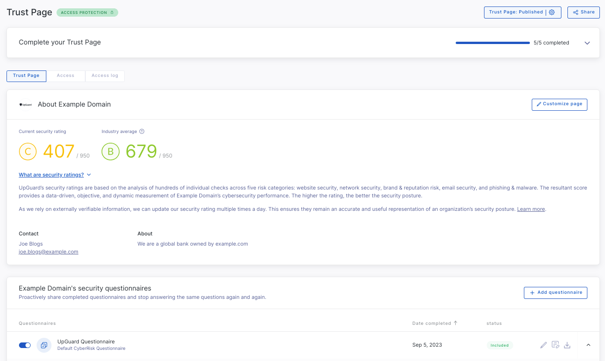The height and width of the screenshot is (361, 605).
Task: Collapse the UpGuard Questionnaire row
Action: pyautogui.click(x=588, y=345)
